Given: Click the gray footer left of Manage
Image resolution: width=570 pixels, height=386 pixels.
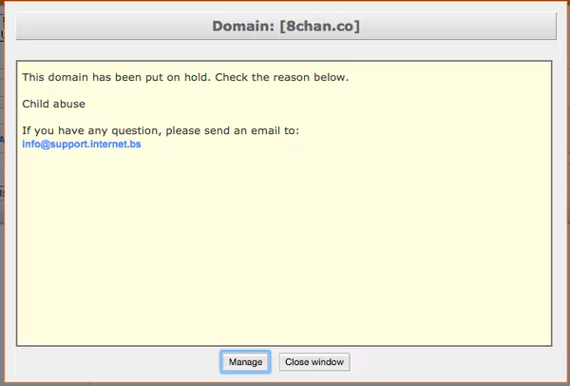Looking at the screenshot, I should (114, 362).
